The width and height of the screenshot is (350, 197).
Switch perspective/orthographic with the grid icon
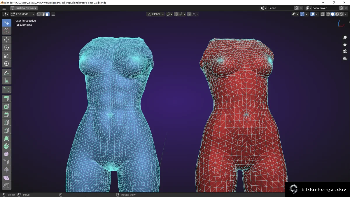point(345,58)
